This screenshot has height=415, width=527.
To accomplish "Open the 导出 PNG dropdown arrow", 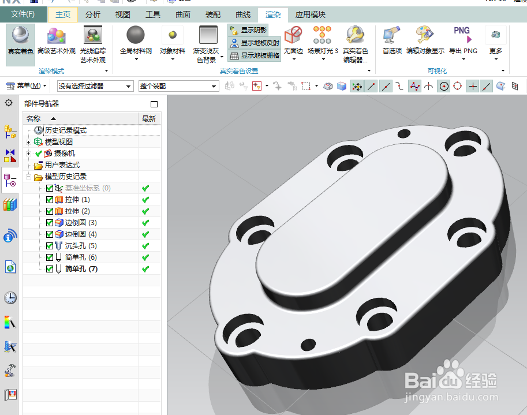I will 464,59.
